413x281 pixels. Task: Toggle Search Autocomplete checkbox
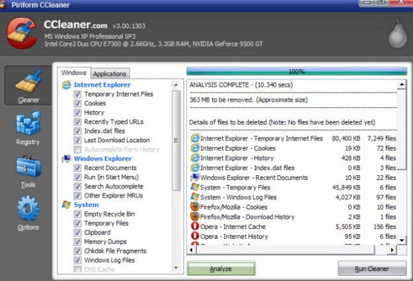point(77,186)
